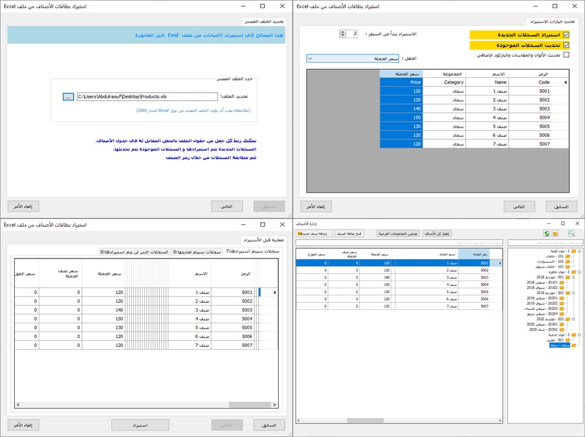Click the item search field above the items grid

tap(399, 243)
